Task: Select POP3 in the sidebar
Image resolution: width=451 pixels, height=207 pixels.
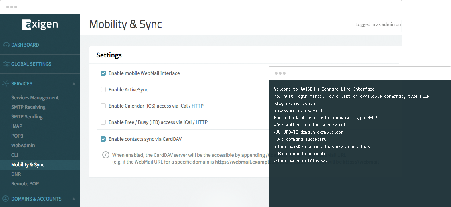Action: click(x=17, y=136)
